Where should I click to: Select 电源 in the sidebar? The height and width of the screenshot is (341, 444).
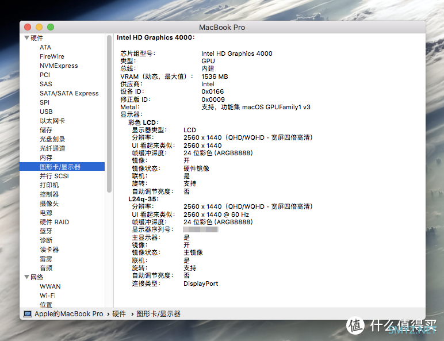(46, 213)
